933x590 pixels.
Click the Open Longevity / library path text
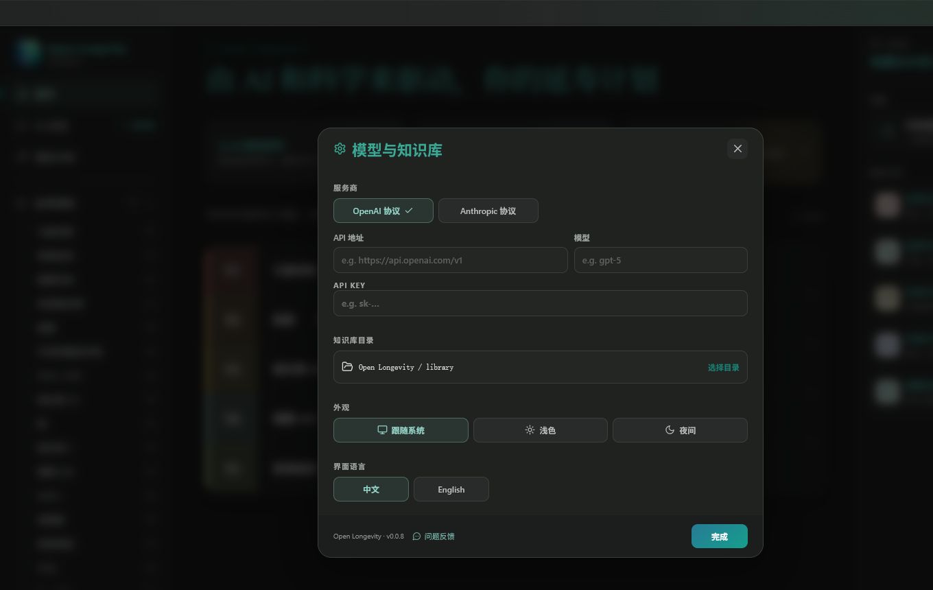click(406, 367)
